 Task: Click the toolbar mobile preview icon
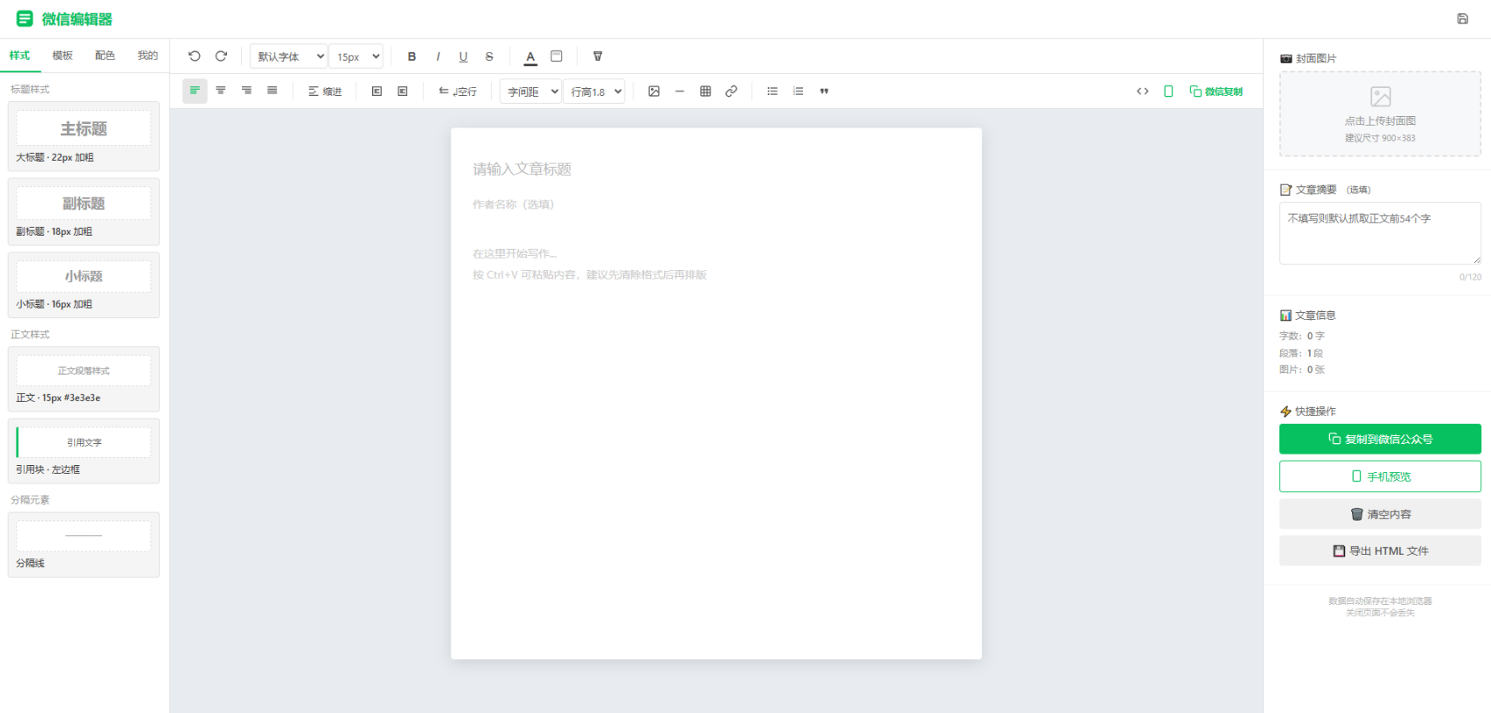1168,91
